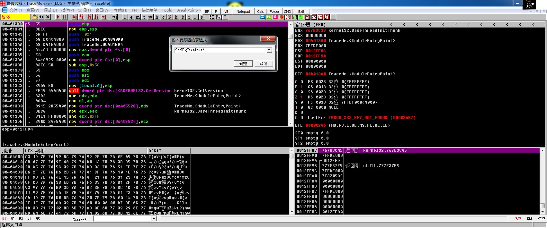Toggle the M1 memory bookmark
547x228 pixels.
point(4,219)
